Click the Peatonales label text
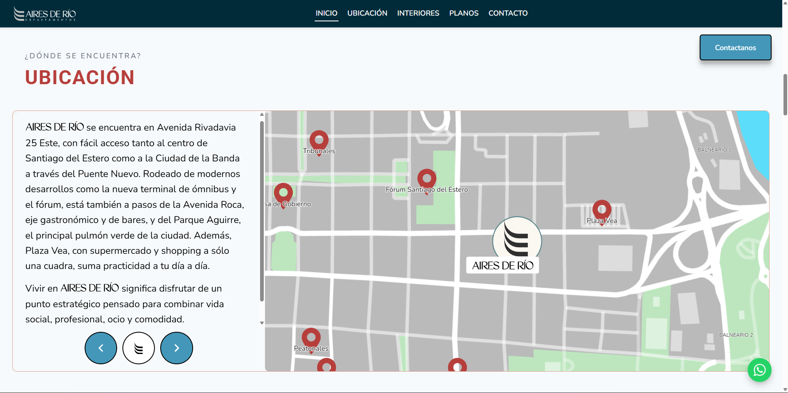This screenshot has height=393, width=788. pyautogui.click(x=311, y=348)
